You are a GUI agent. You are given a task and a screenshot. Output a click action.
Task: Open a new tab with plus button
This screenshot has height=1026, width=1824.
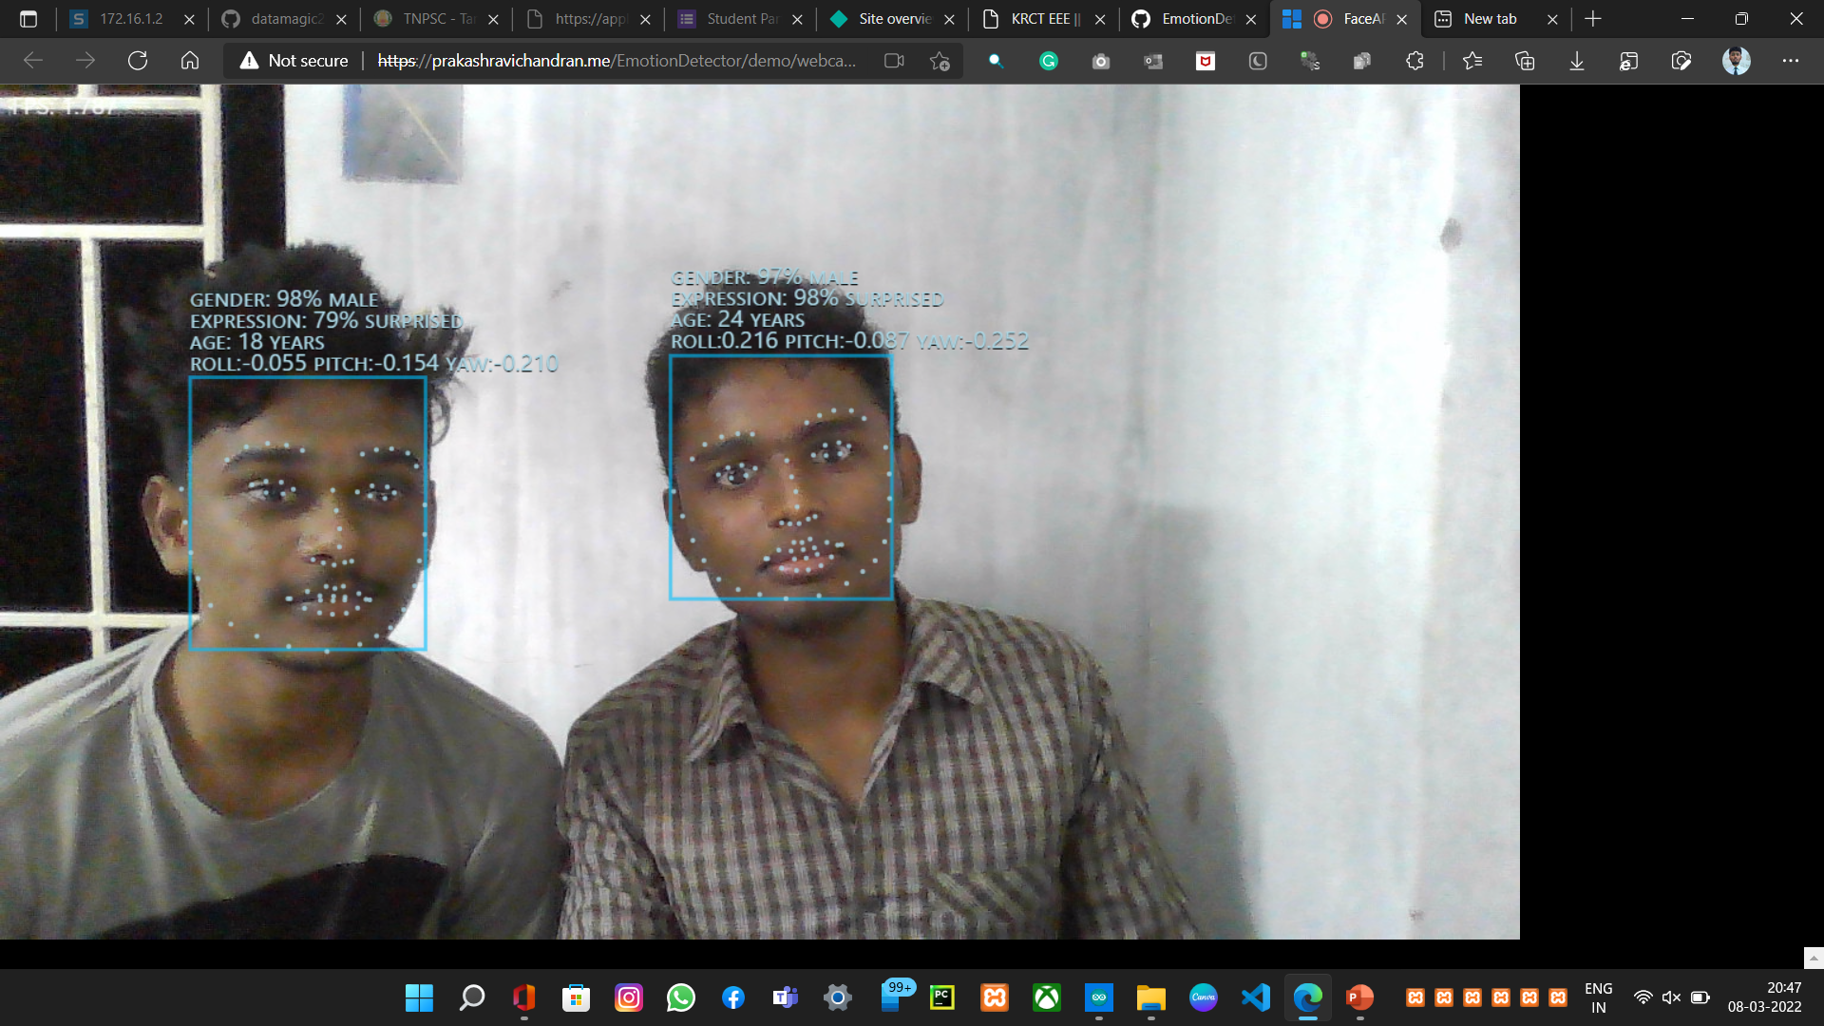pyautogui.click(x=1593, y=19)
